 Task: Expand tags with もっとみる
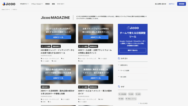point(143,103)
